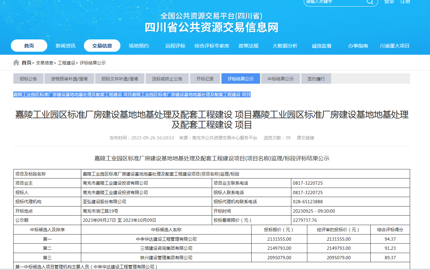
Task: Click the search keyword input field
Action: click(x=334, y=2)
